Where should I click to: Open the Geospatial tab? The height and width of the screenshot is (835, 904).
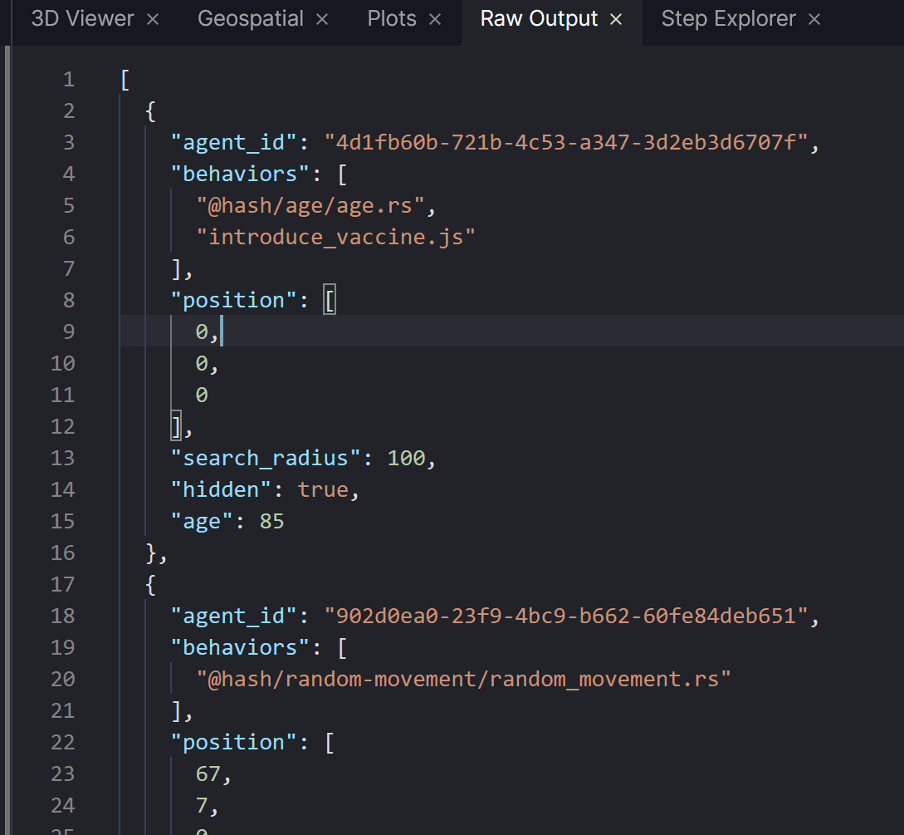click(x=250, y=20)
